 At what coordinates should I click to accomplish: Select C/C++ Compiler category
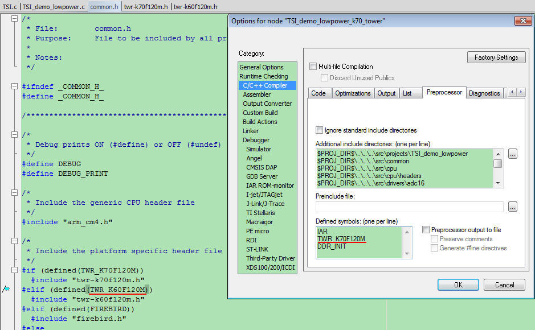[x=268, y=85]
